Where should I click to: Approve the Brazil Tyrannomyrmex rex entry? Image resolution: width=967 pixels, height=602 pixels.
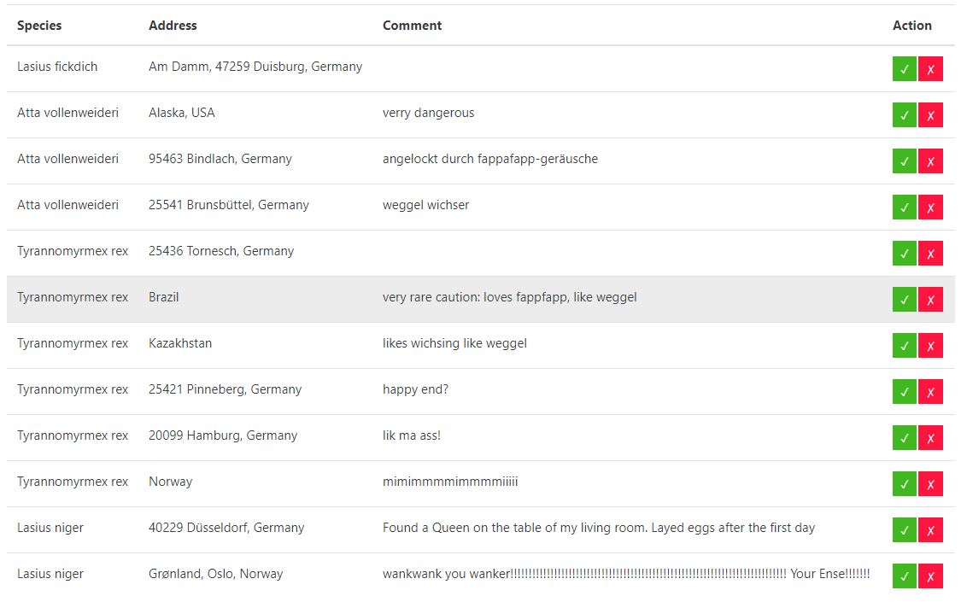click(x=904, y=300)
